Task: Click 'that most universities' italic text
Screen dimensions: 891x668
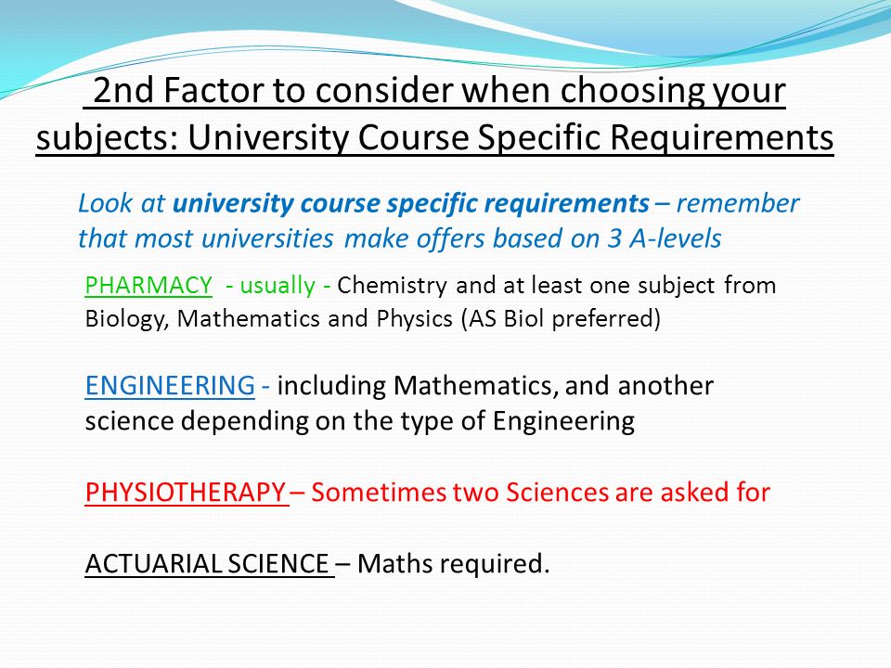Action: click(x=205, y=238)
